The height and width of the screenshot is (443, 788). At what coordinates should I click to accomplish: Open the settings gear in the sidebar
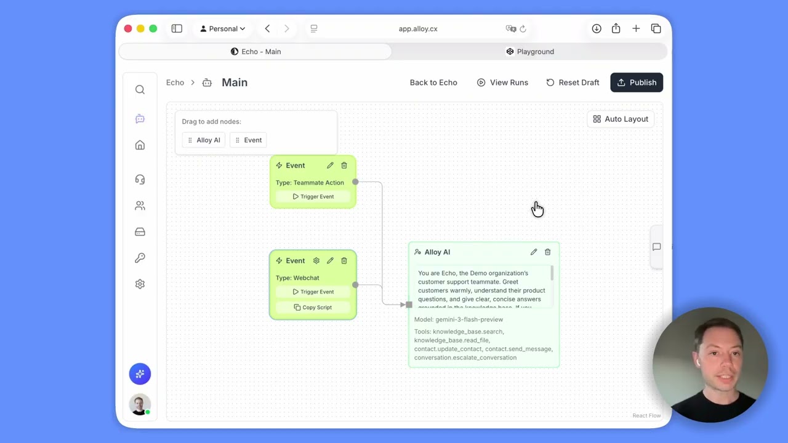pyautogui.click(x=140, y=284)
